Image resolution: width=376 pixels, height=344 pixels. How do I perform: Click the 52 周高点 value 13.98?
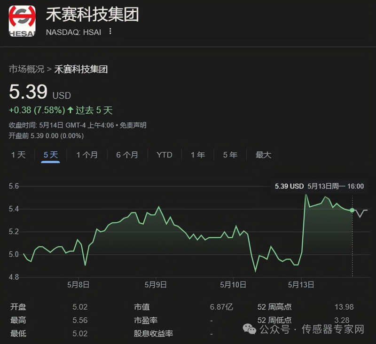click(x=344, y=307)
